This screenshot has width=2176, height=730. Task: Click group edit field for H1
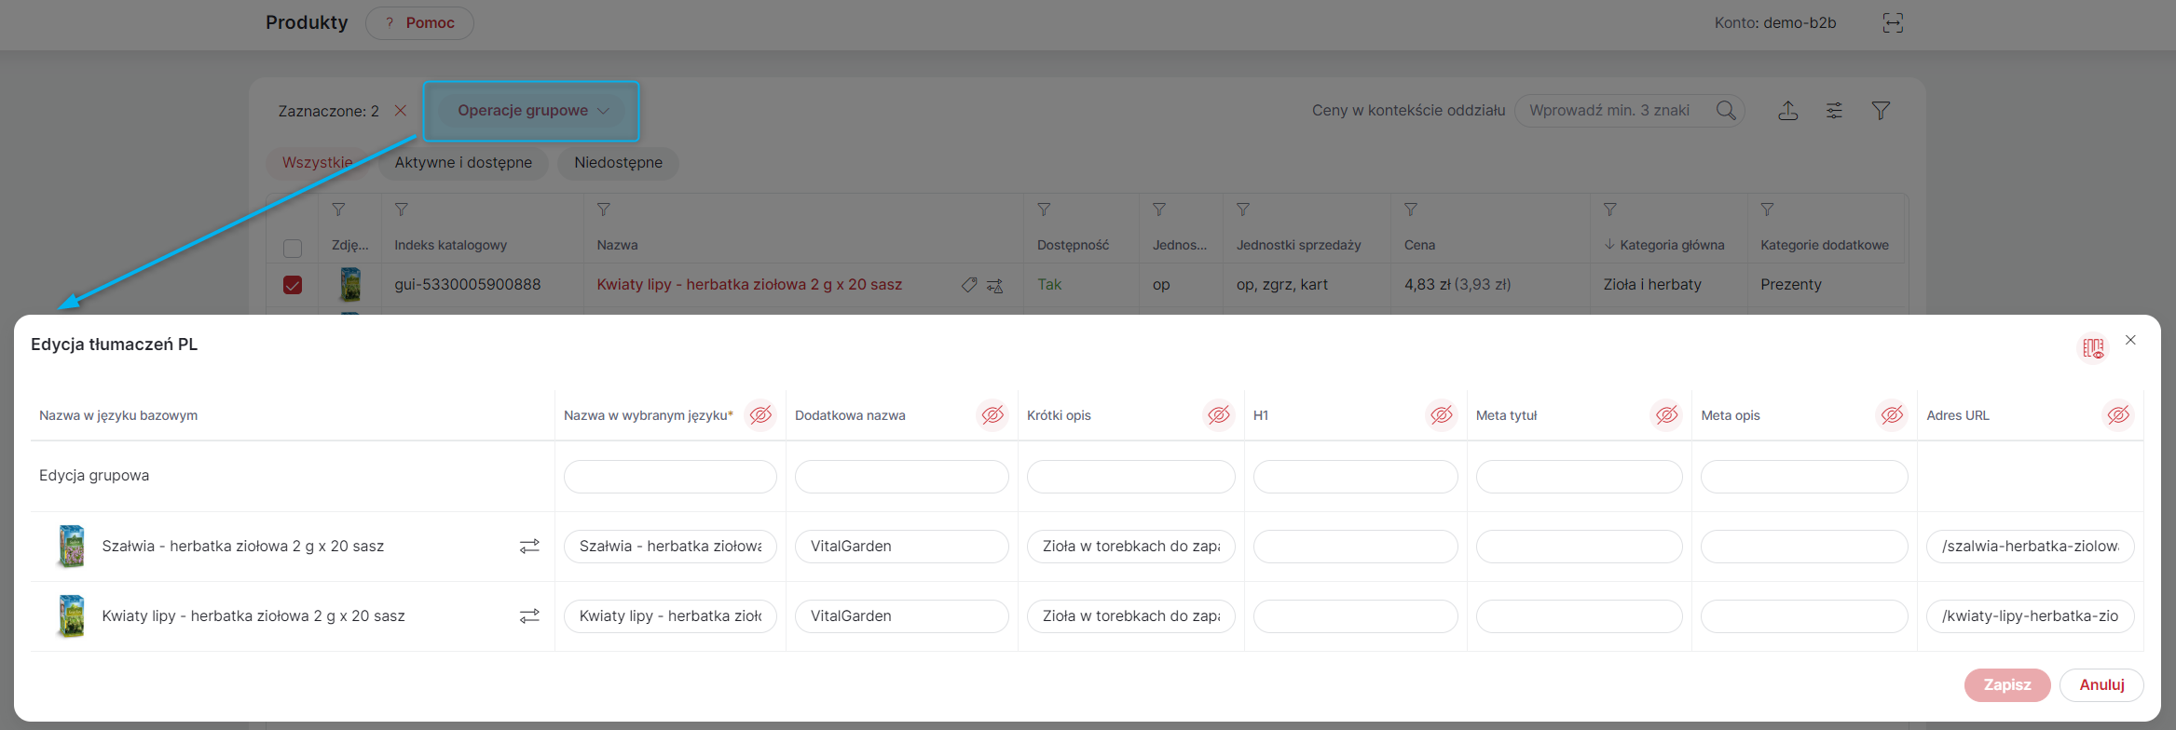click(x=1356, y=477)
